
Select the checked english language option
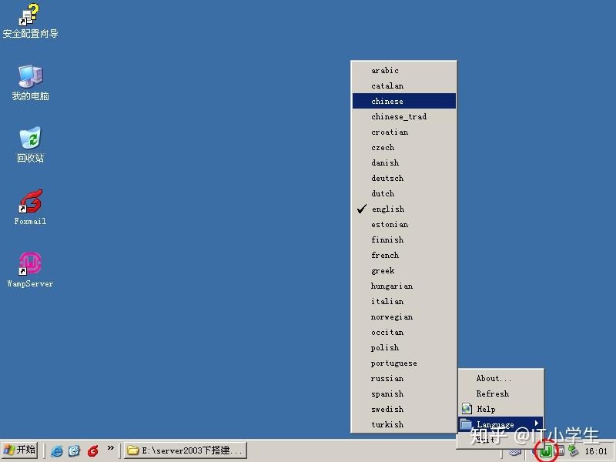click(x=403, y=209)
